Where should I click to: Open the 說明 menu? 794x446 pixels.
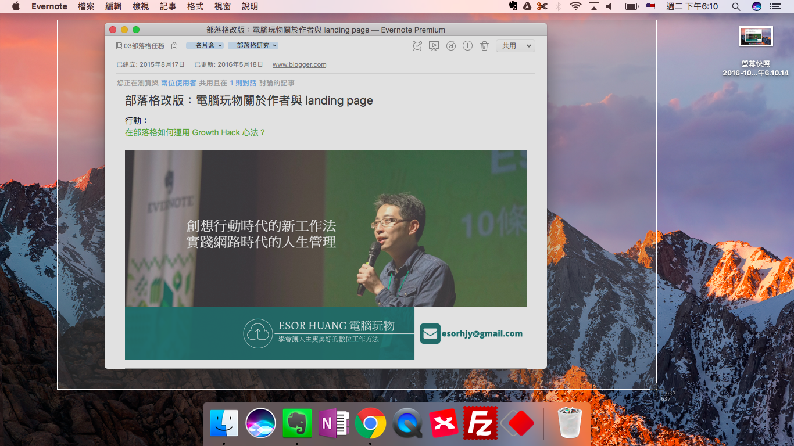tap(250, 6)
